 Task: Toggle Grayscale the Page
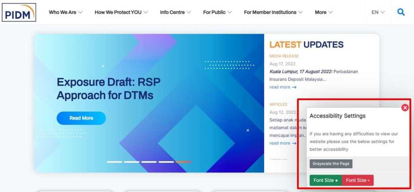pyautogui.click(x=331, y=164)
